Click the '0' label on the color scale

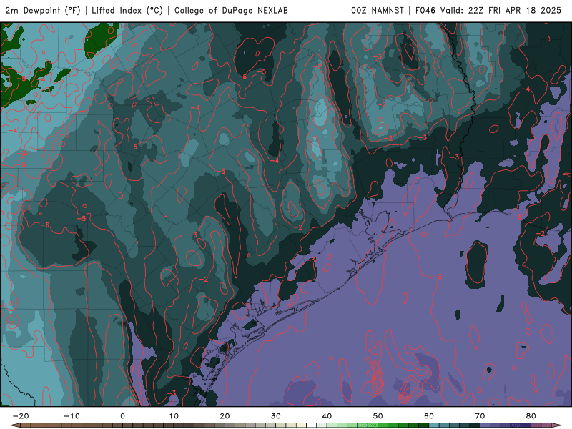pyautogui.click(x=122, y=416)
